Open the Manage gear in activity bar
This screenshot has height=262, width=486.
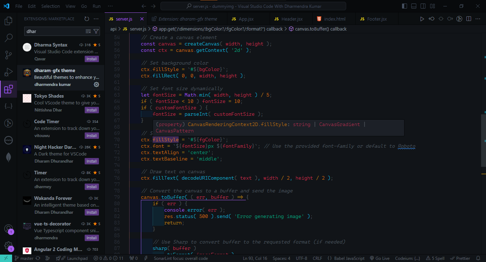point(9,245)
